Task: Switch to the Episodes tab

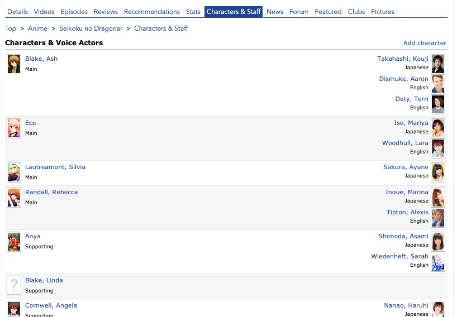Action: [74, 12]
